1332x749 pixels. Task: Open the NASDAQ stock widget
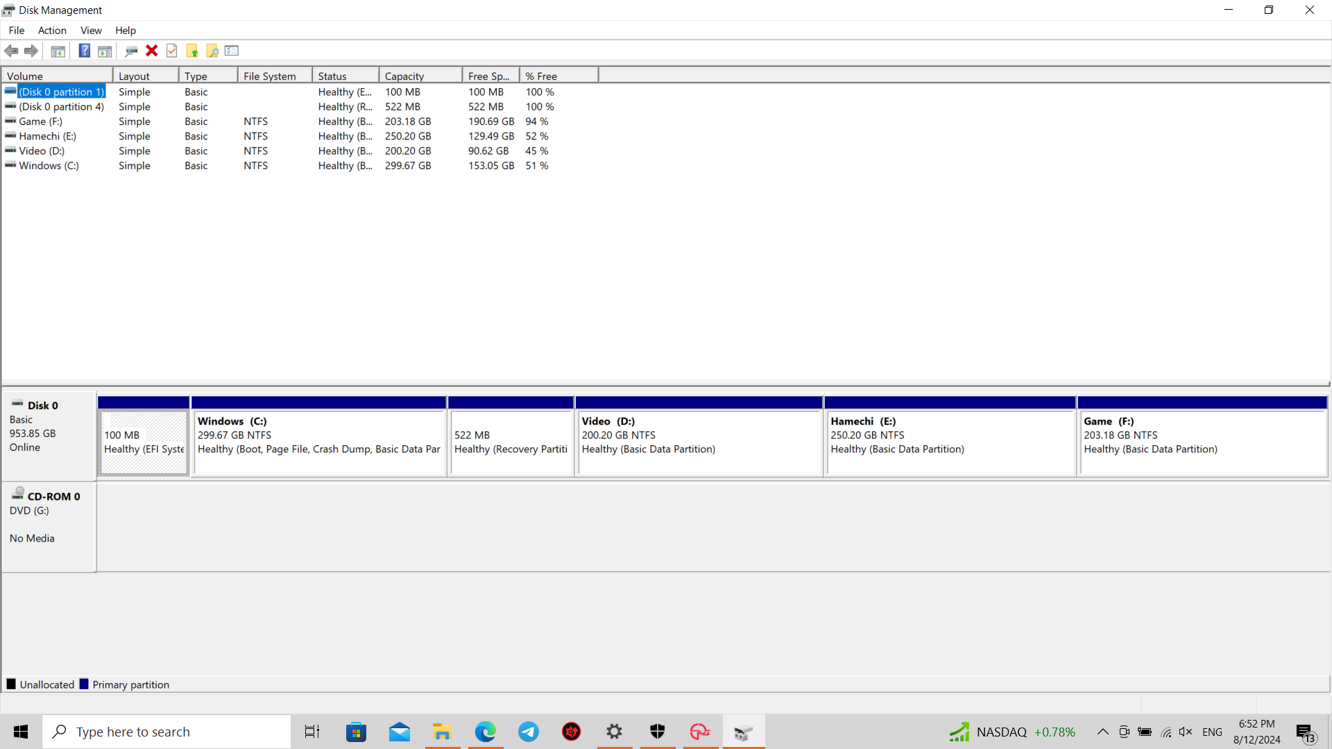tap(1013, 732)
